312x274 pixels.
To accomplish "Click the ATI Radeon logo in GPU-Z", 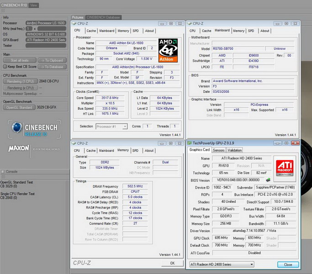I will 285,169.
